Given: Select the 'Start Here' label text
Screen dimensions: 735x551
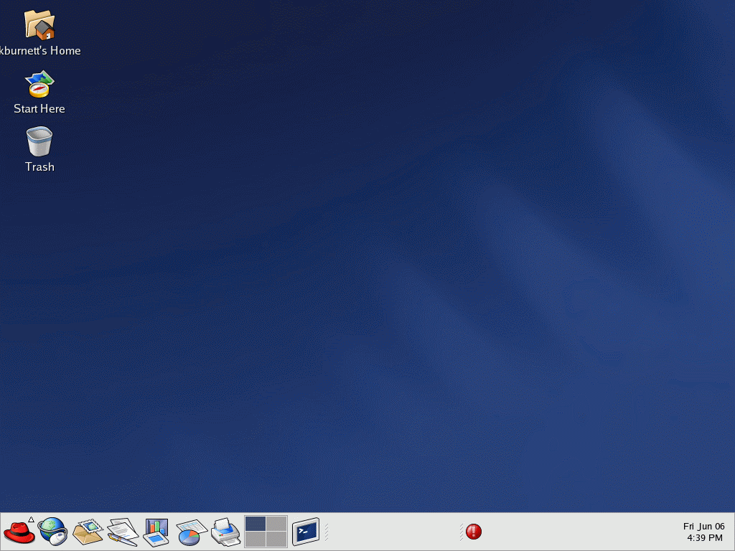Looking at the screenshot, I should pyautogui.click(x=39, y=109).
